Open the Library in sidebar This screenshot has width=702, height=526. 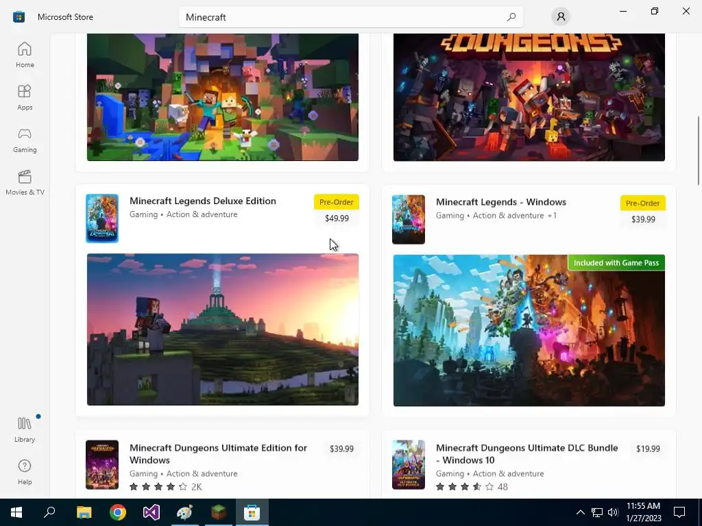25,429
